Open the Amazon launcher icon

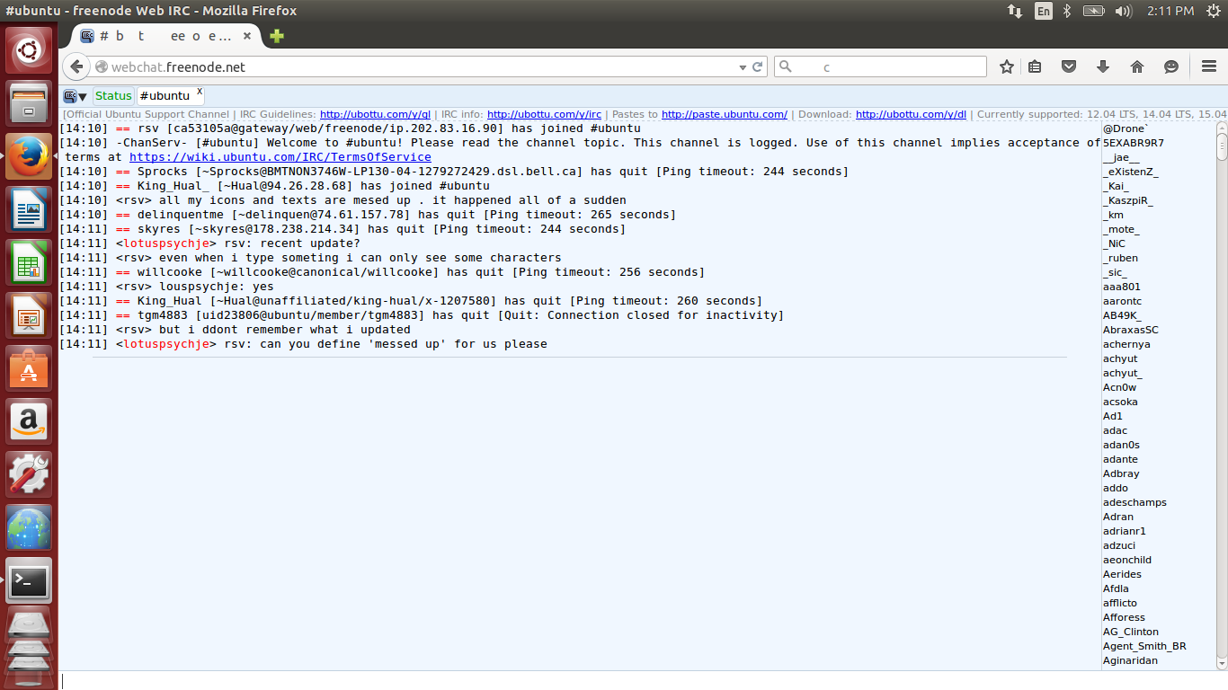(30, 420)
